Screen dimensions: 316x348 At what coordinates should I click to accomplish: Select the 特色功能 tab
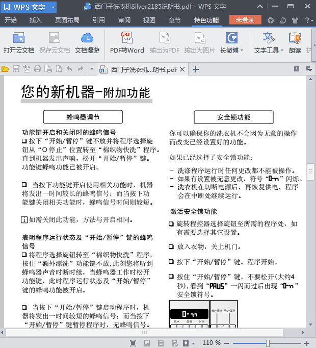point(206,20)
